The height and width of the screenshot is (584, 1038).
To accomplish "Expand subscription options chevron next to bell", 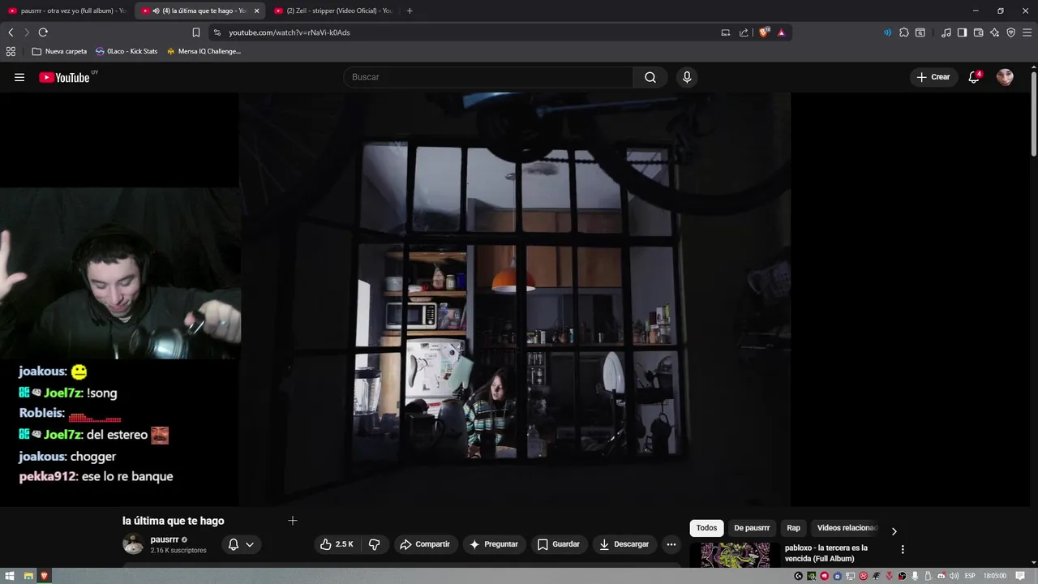I will coord(250,544).
